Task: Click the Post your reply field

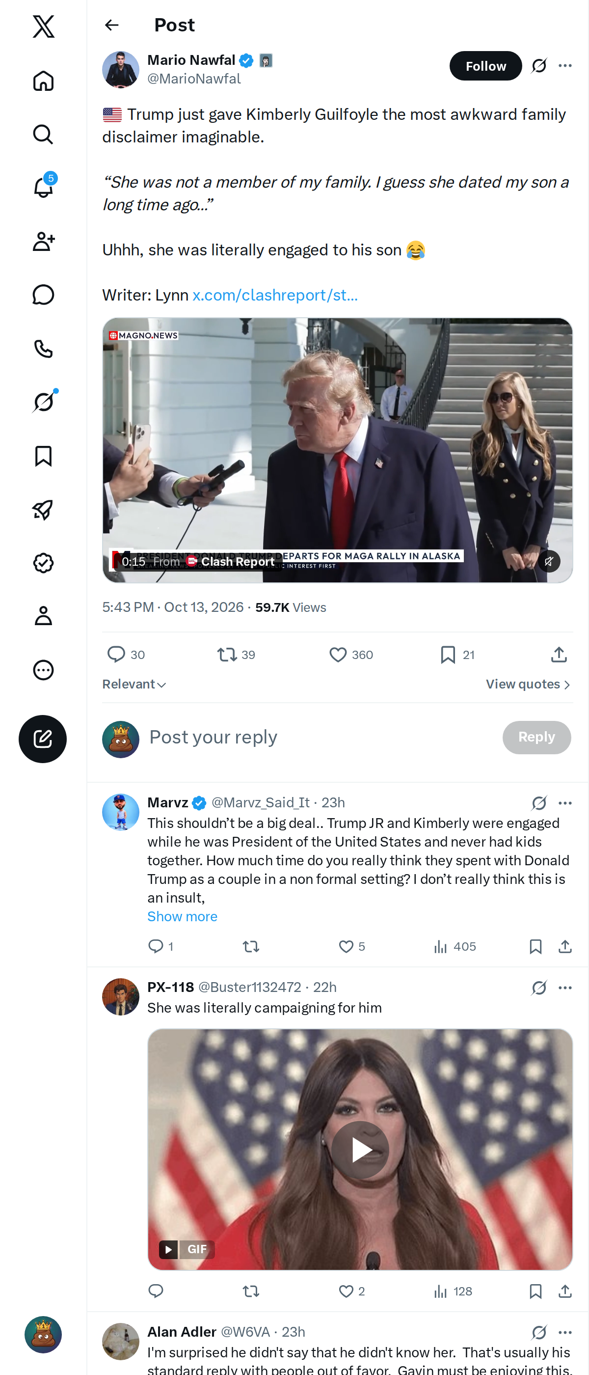Action: pos(320,737)
